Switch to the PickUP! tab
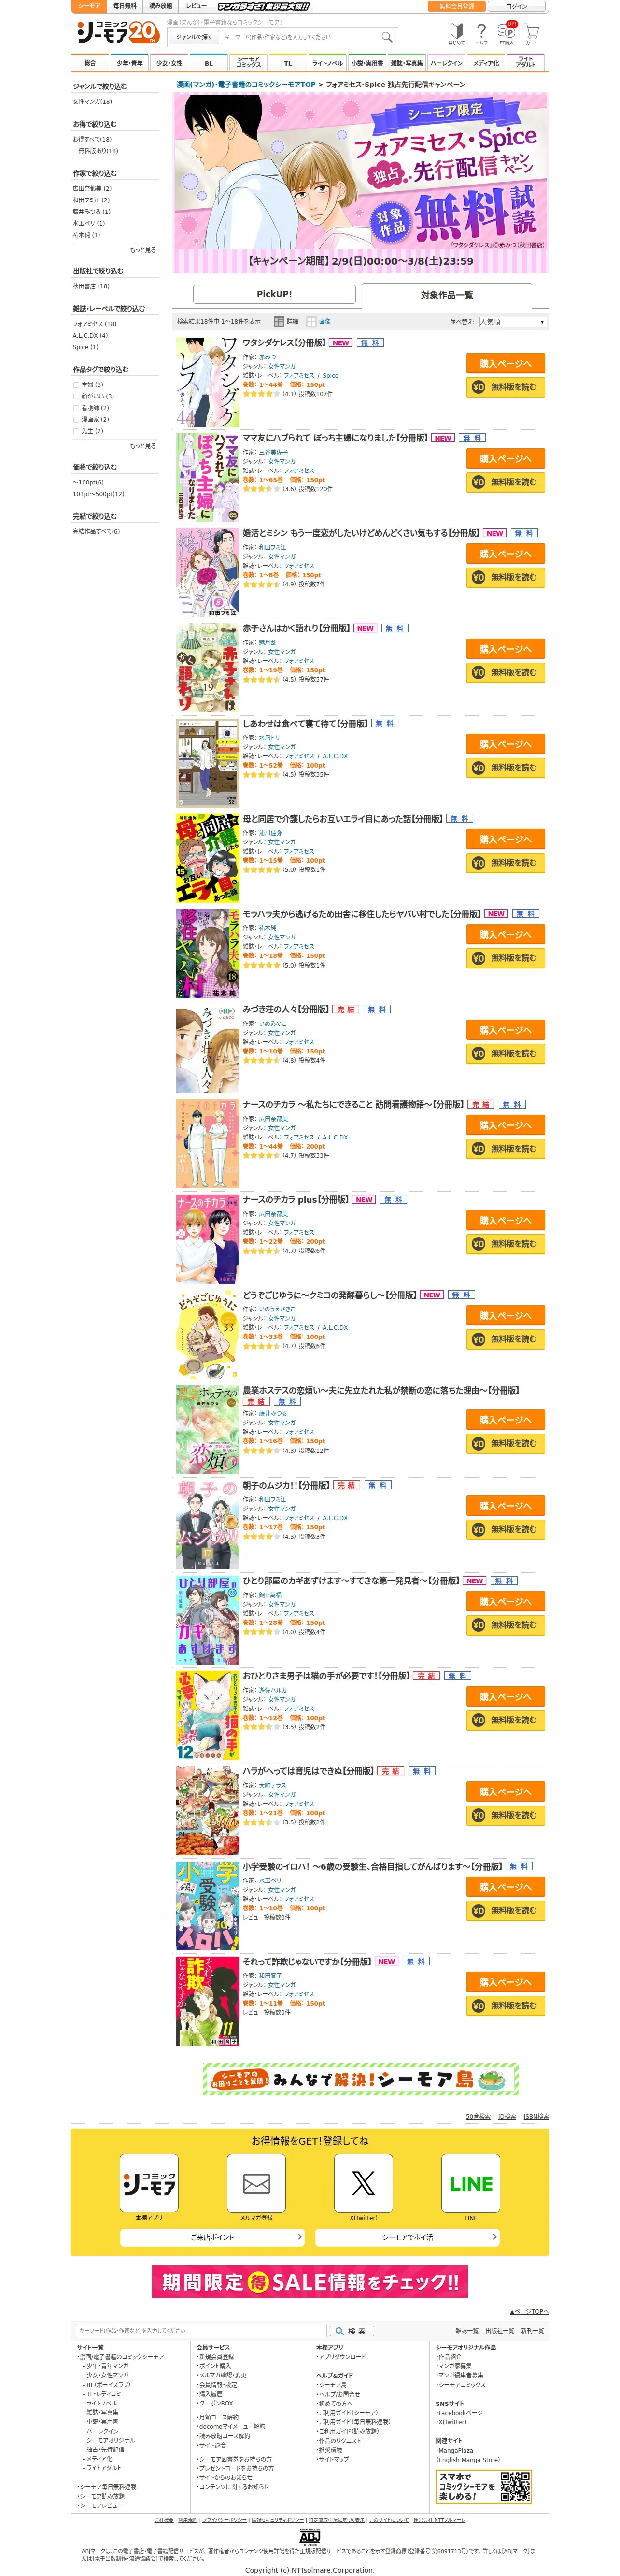This screenshot has width=620, height=2576. [274, 294]
